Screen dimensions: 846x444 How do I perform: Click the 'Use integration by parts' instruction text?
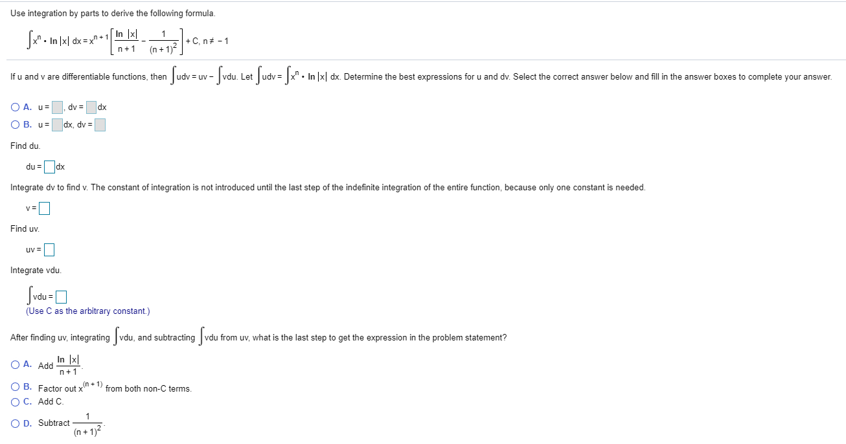tap(113, 14)
